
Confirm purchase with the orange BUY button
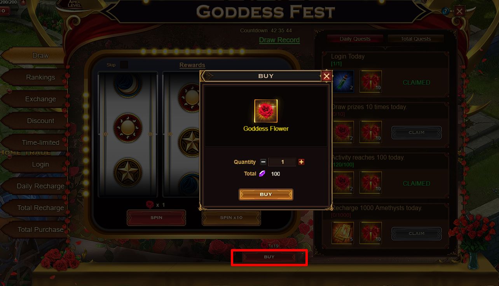(x=266, y=194)
